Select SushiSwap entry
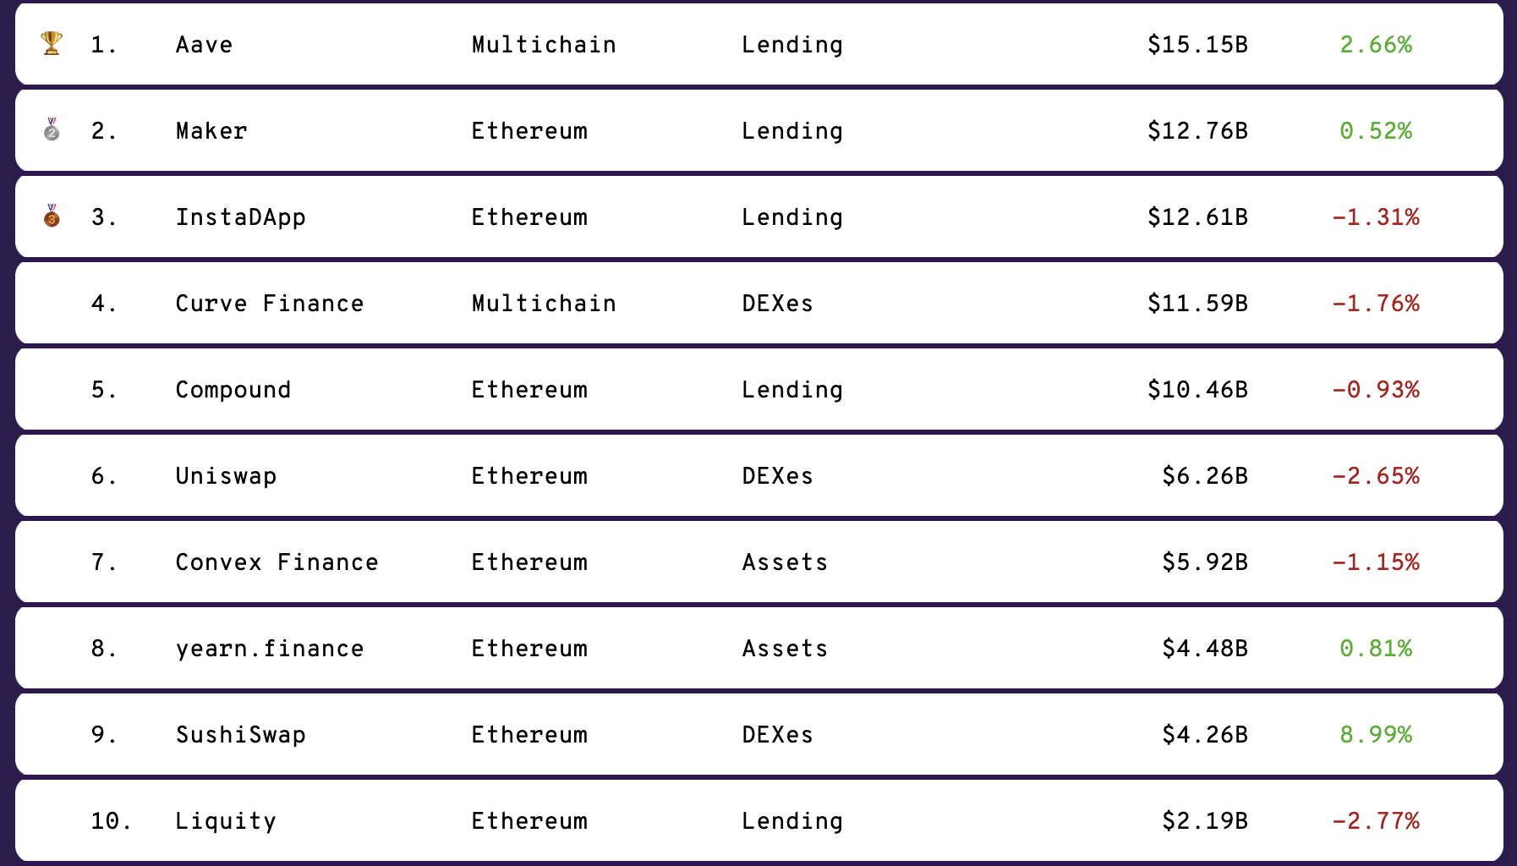1517x866 pixels. [x=240, y=734]
